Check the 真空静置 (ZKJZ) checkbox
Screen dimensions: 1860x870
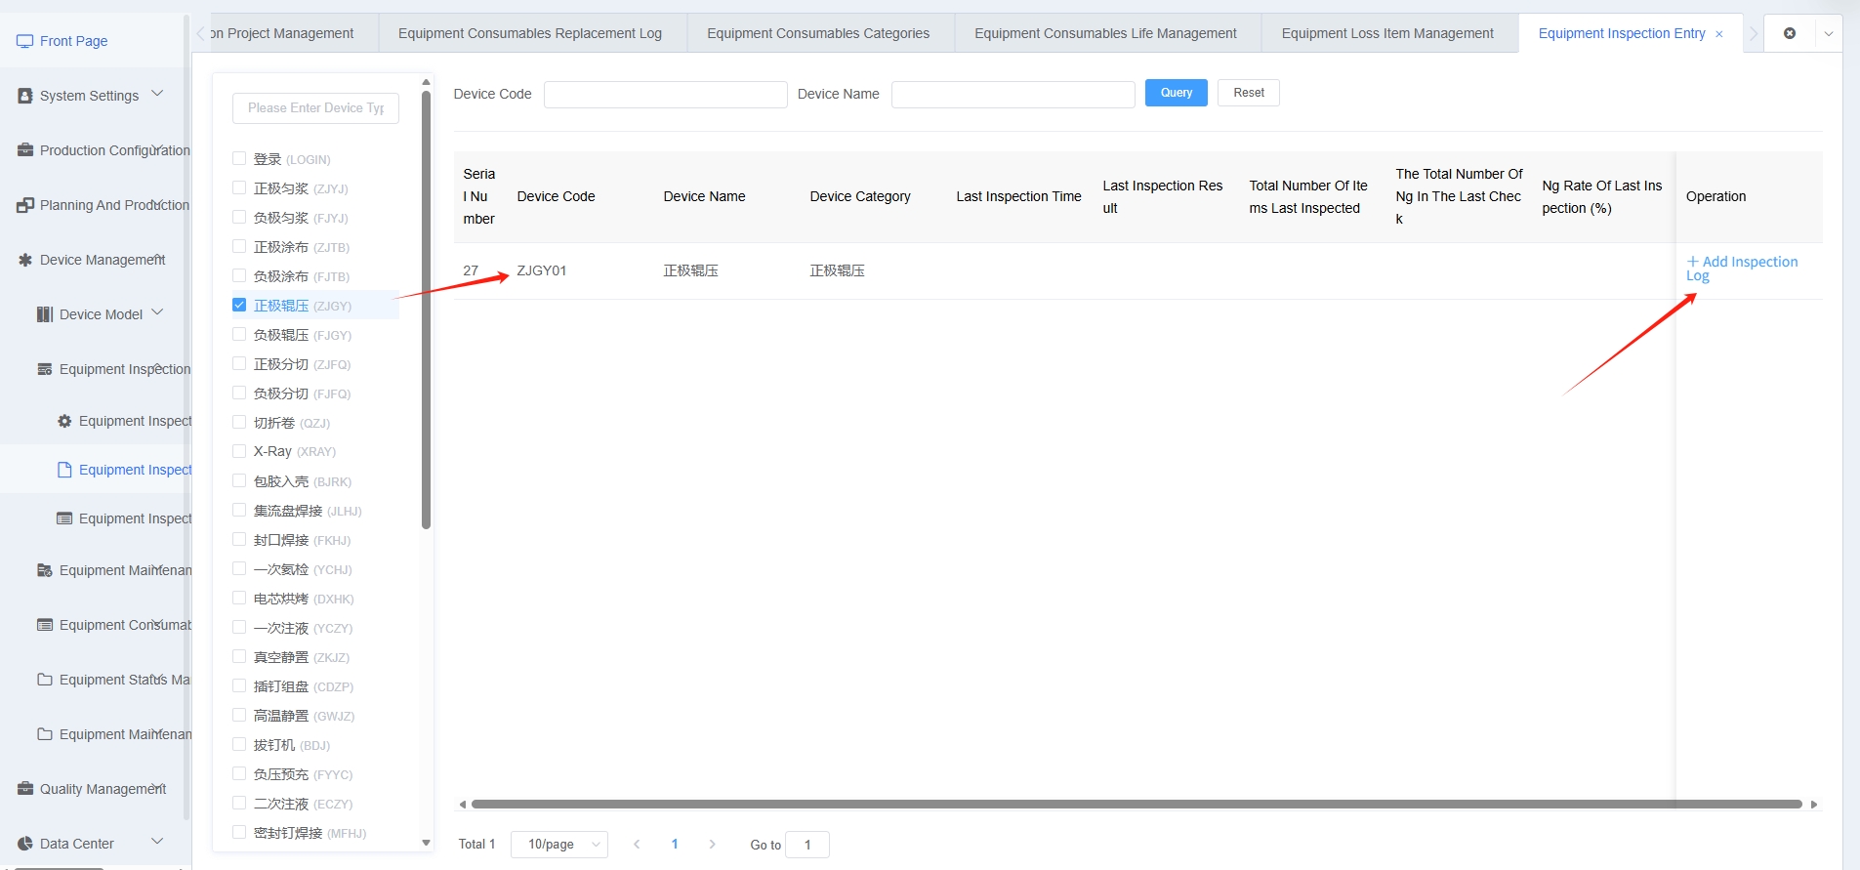239,656
